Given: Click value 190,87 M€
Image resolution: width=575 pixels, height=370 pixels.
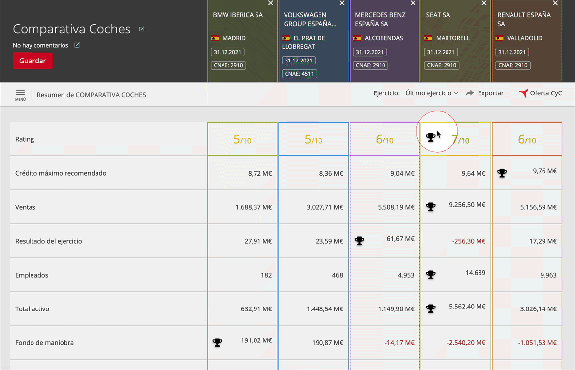Looking at the screenshot, I should 327,343.
